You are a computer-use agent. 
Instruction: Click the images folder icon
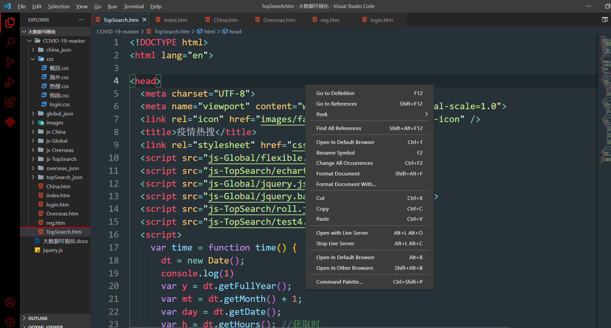tap(41, 123)
